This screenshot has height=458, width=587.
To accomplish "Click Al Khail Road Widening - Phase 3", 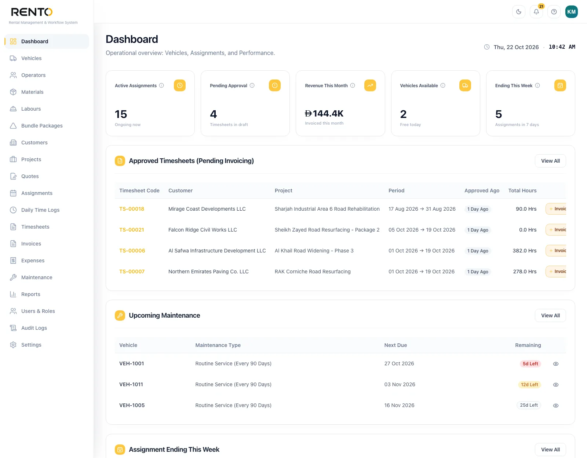I will click(x=314, y=251).
